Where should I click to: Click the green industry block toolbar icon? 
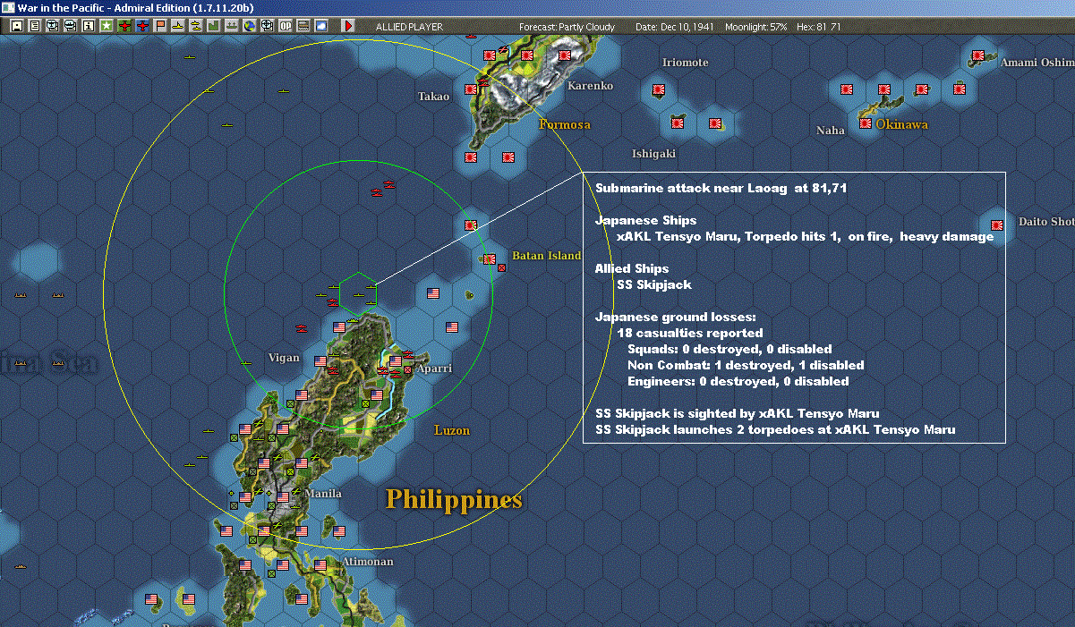click(x=213, y=27)
